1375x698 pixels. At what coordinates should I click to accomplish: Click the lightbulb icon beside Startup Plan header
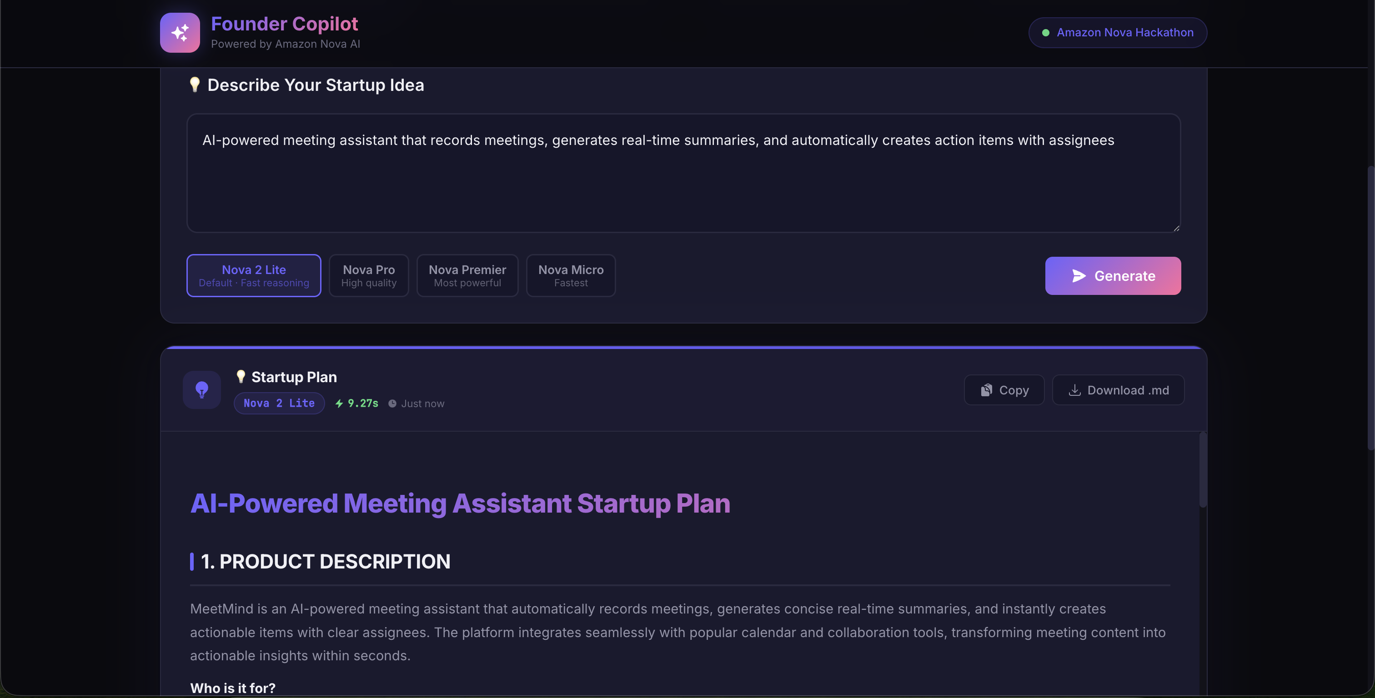[x=202, y=389]
